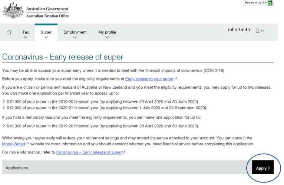Click the John Smith user name
This screenshot has width=284, height=185.
[238, 30]
